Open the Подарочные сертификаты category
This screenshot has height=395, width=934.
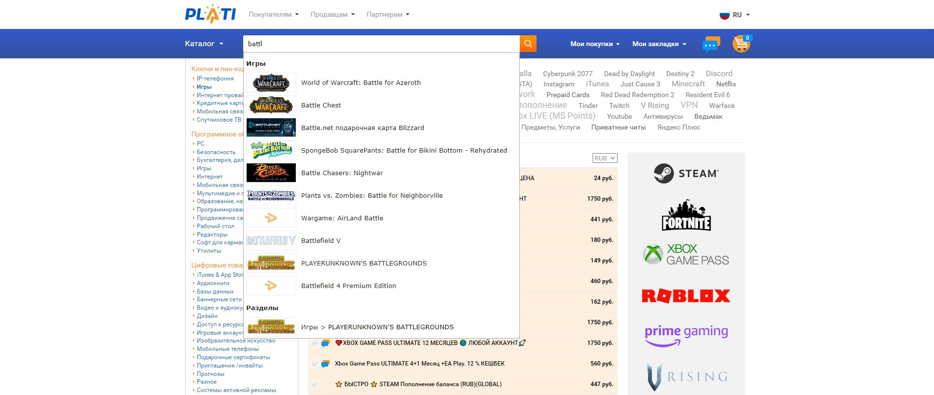233,357
